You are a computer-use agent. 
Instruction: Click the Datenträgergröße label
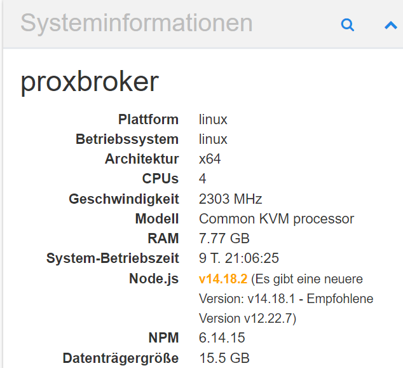point(121,358)
